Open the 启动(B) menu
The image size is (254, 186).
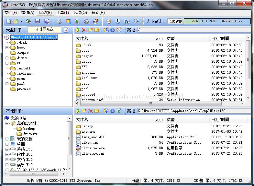[45, 13]
